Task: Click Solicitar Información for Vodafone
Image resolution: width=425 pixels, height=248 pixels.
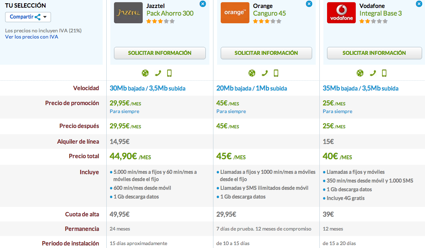Action: click(x=374, y=53)
